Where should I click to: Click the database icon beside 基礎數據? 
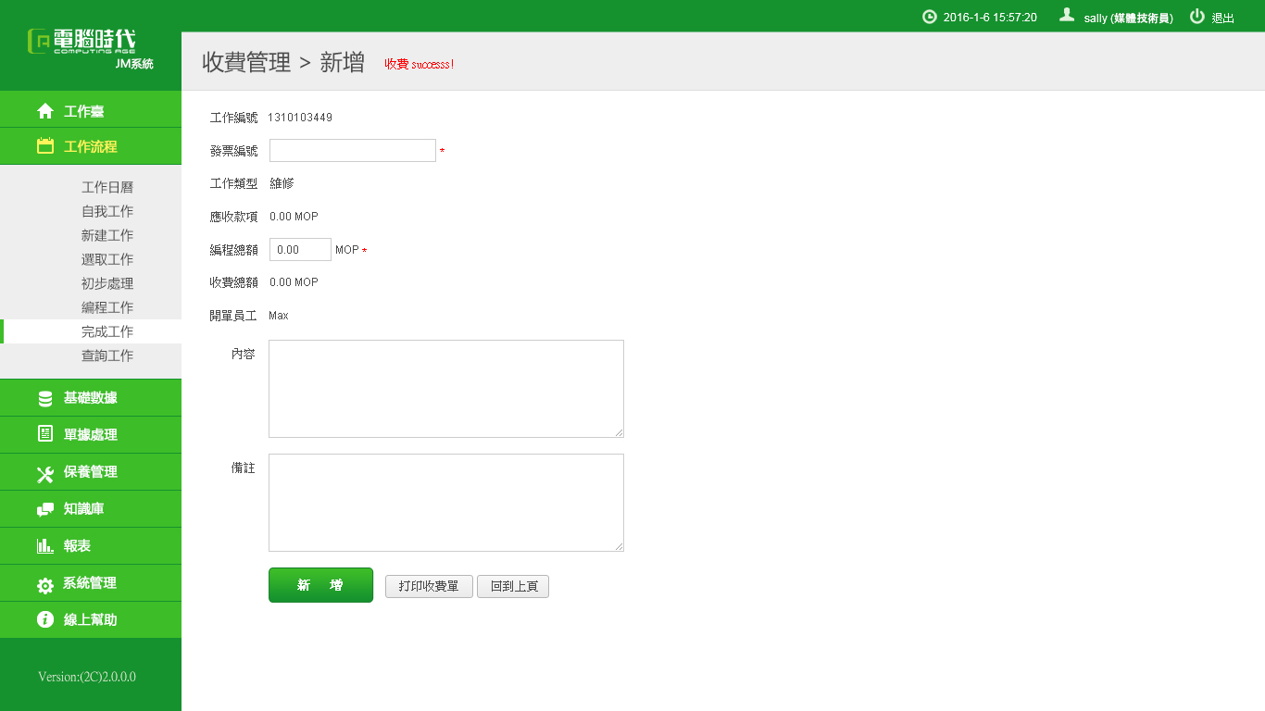(x=44, y=398)
